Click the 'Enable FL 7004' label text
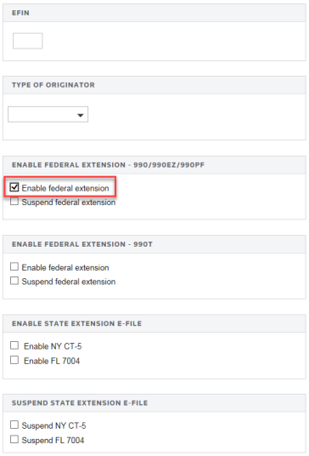Viewport: 309px width, 456px height. tap(52, 361)
